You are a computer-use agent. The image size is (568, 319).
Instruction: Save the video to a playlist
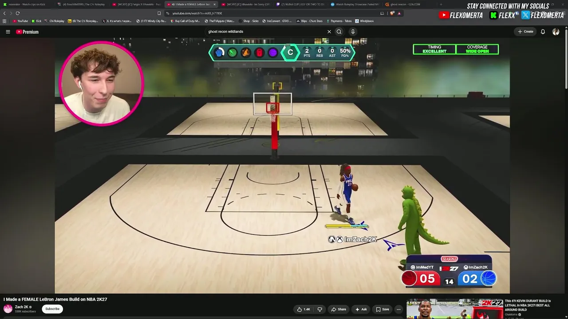[x=383, y=309]
